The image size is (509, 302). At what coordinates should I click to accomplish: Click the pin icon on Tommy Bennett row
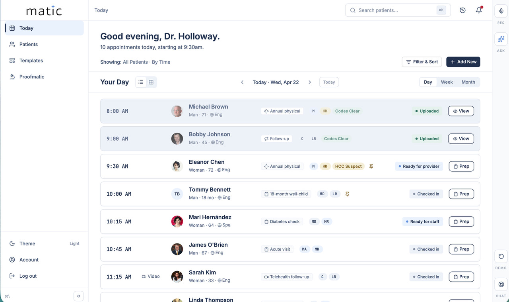(x=347, y=194)
